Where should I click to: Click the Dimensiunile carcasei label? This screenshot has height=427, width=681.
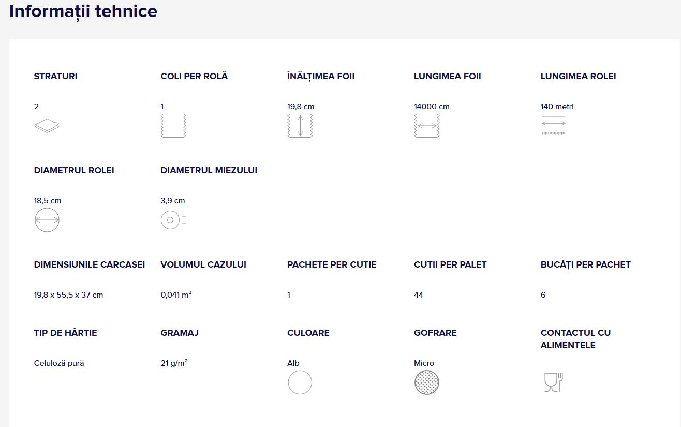coord(89,264)
